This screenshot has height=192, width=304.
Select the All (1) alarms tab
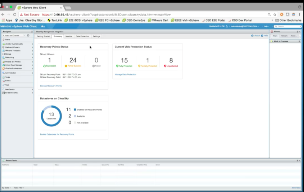tap(275, 36)
